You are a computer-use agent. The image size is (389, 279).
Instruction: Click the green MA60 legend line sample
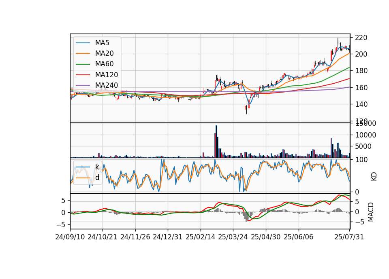83,64
